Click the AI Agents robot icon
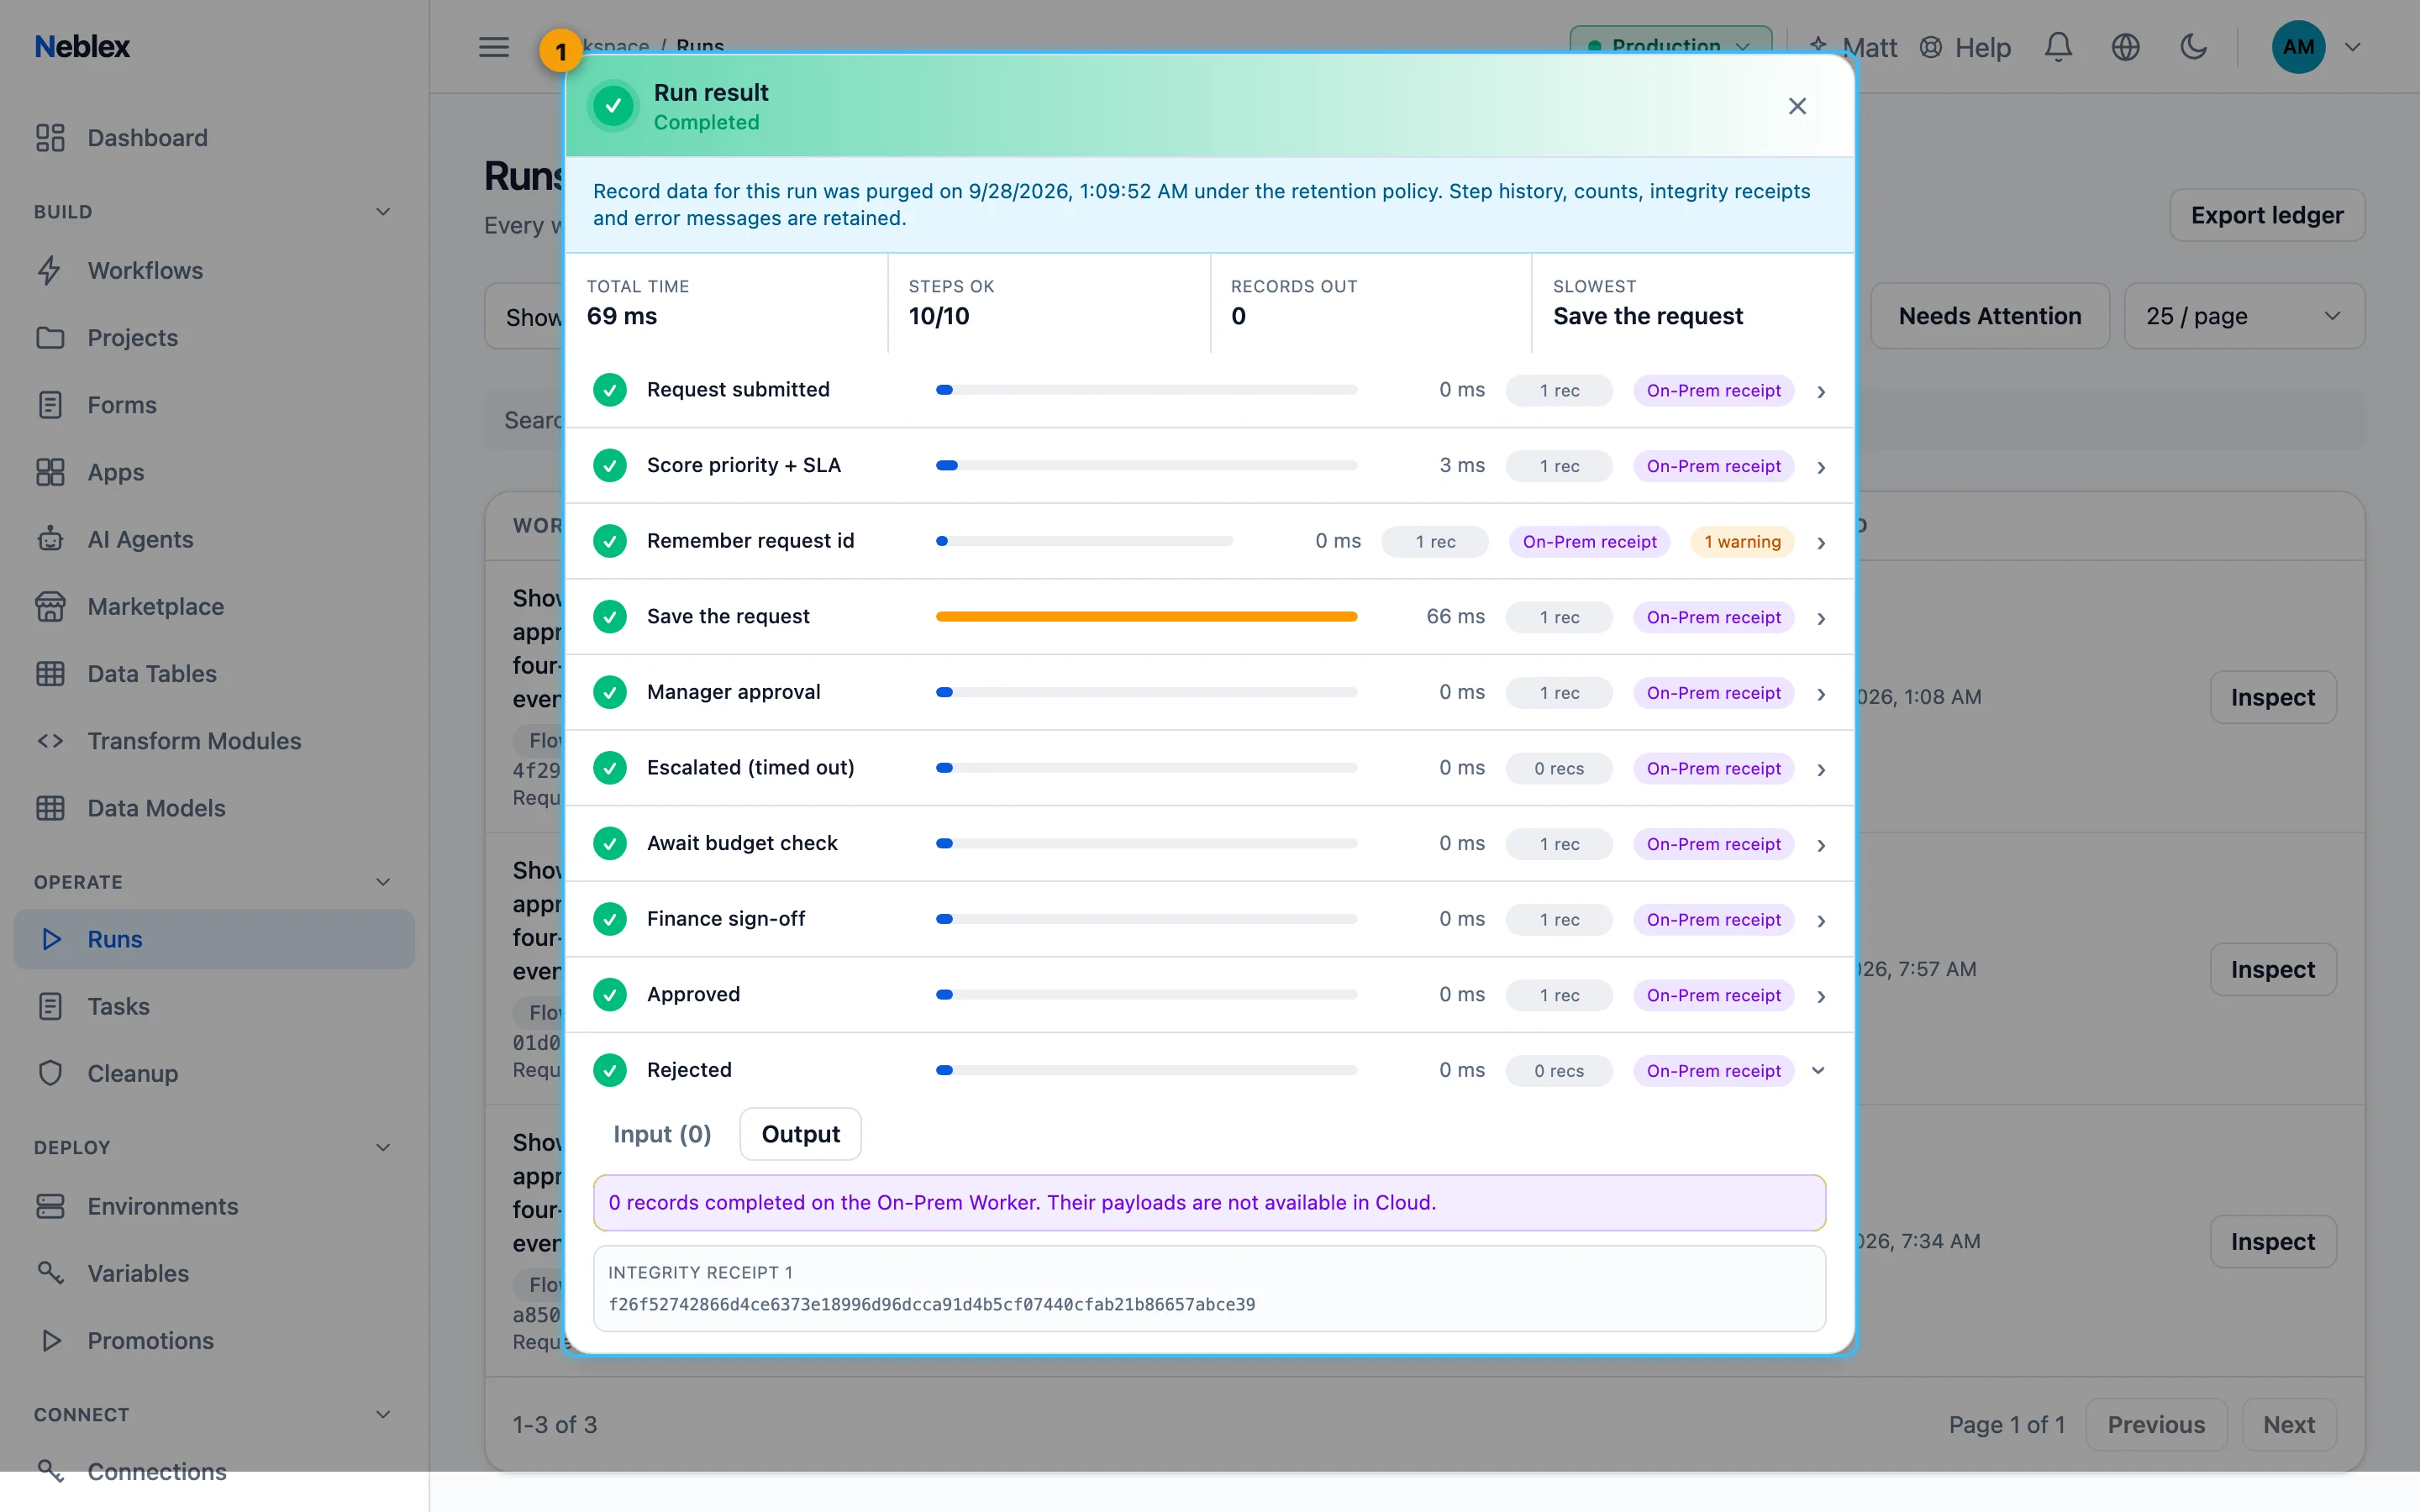2420x1512 pixels. (50, 539)
